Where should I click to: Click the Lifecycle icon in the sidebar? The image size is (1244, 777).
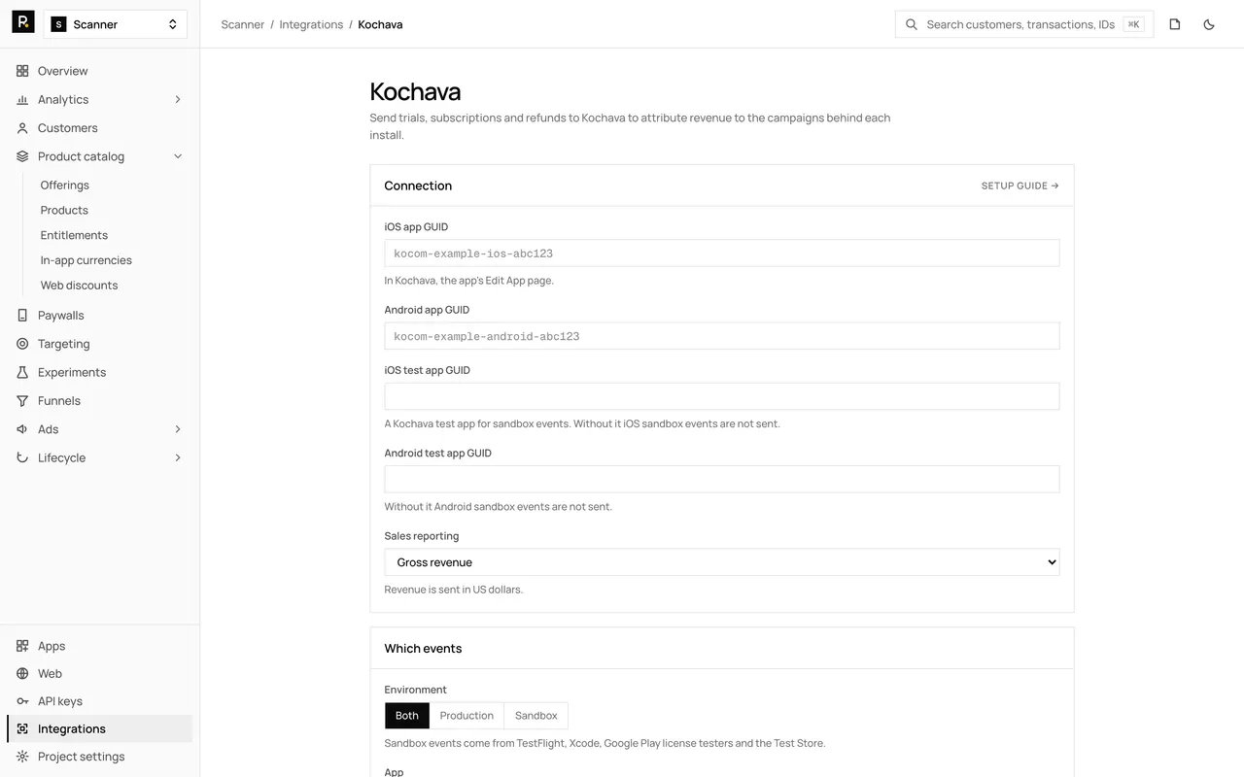[x=22, y=457]
